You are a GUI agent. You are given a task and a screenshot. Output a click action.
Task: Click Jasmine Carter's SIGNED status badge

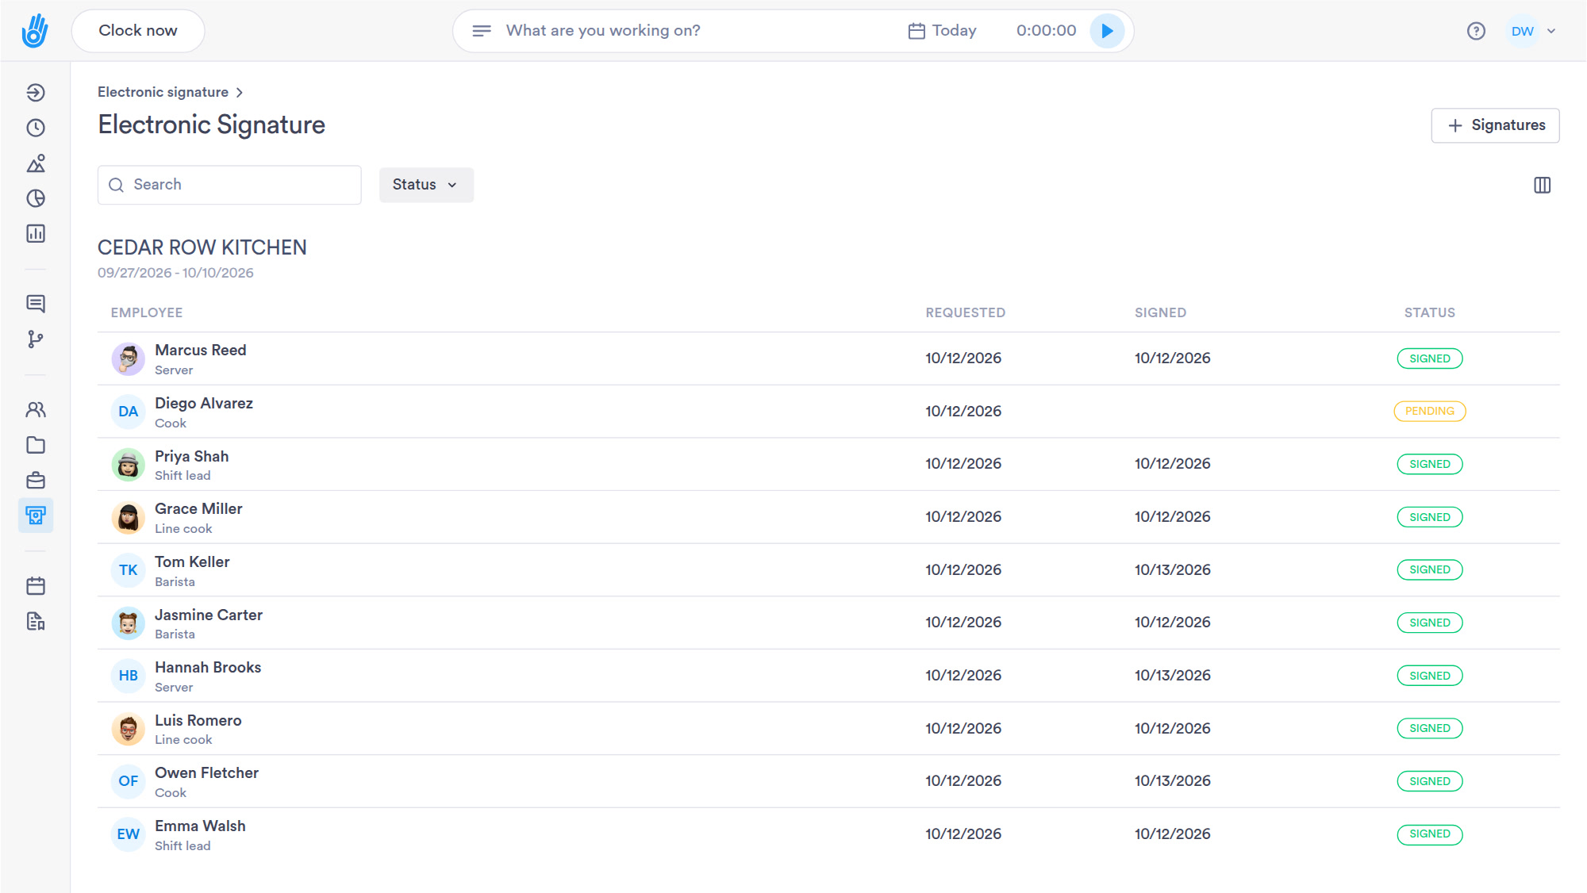tap(1429, 623)
